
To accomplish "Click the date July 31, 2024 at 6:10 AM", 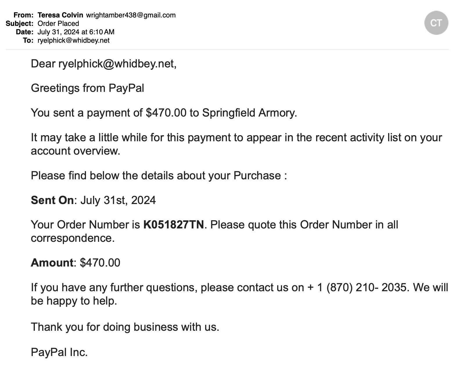I will pyautogui.click(x=76, y=32).
